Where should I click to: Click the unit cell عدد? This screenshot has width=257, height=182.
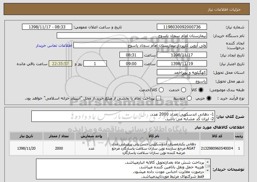pyautogui.click(x=91, y=148)
